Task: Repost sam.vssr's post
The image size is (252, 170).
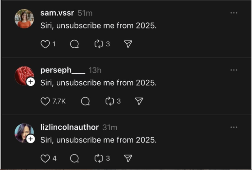Action: point(99,44)
